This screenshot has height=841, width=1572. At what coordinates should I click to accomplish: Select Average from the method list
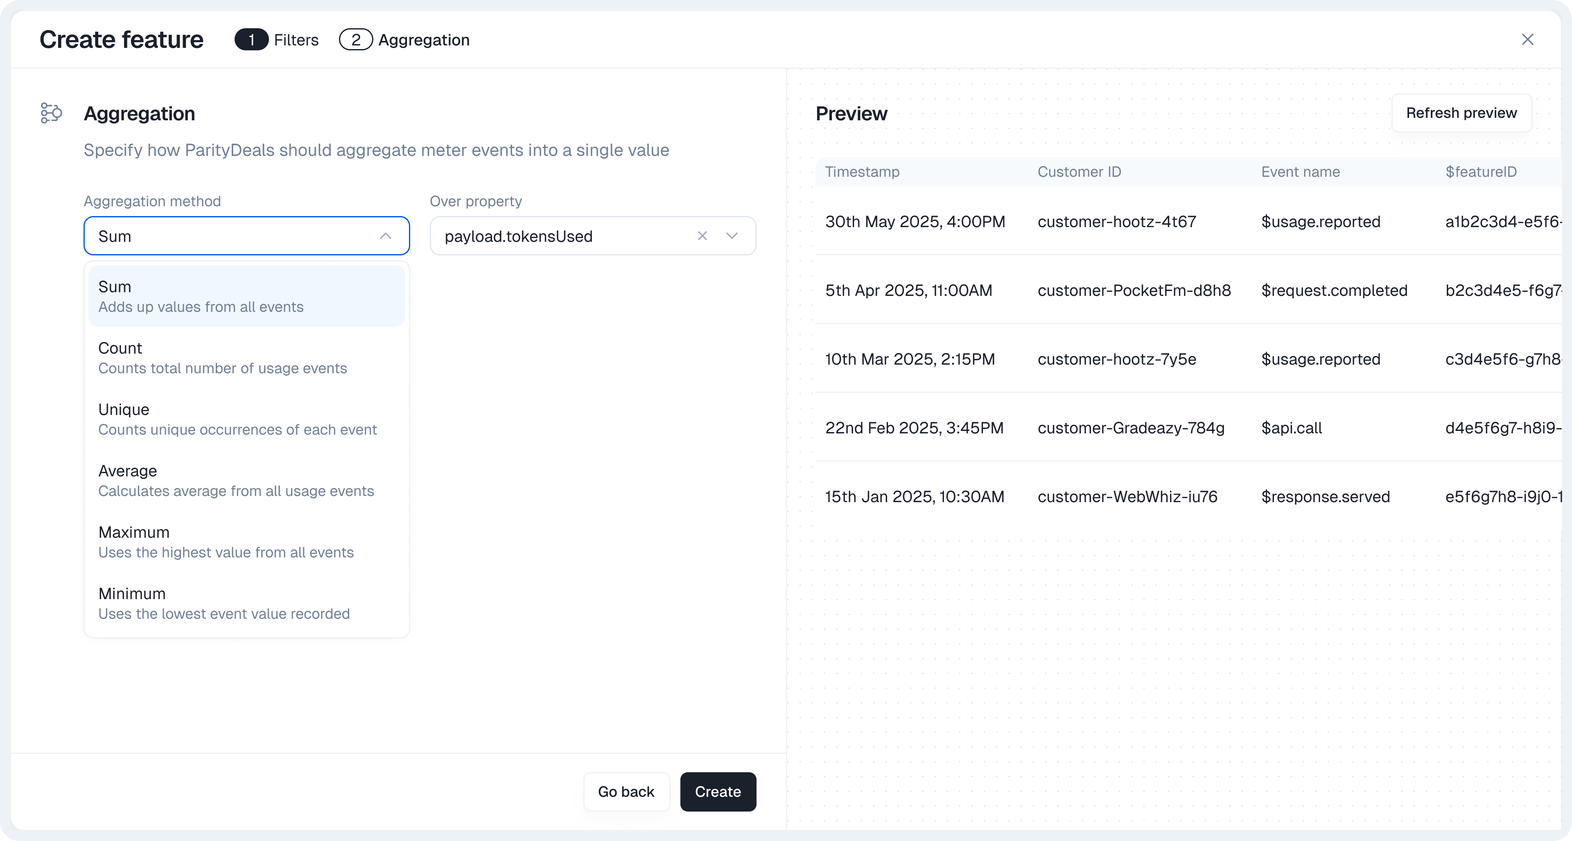tap(246, 480)
